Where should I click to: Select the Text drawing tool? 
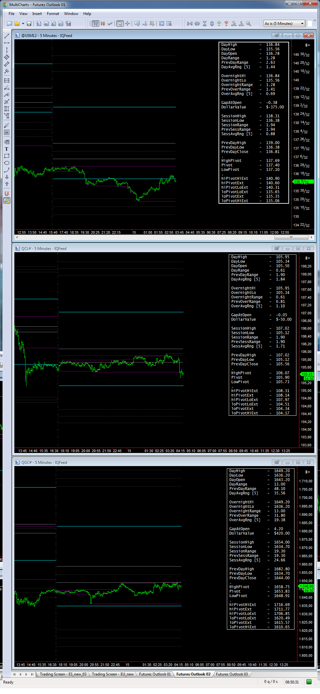(x=6, y=149)
